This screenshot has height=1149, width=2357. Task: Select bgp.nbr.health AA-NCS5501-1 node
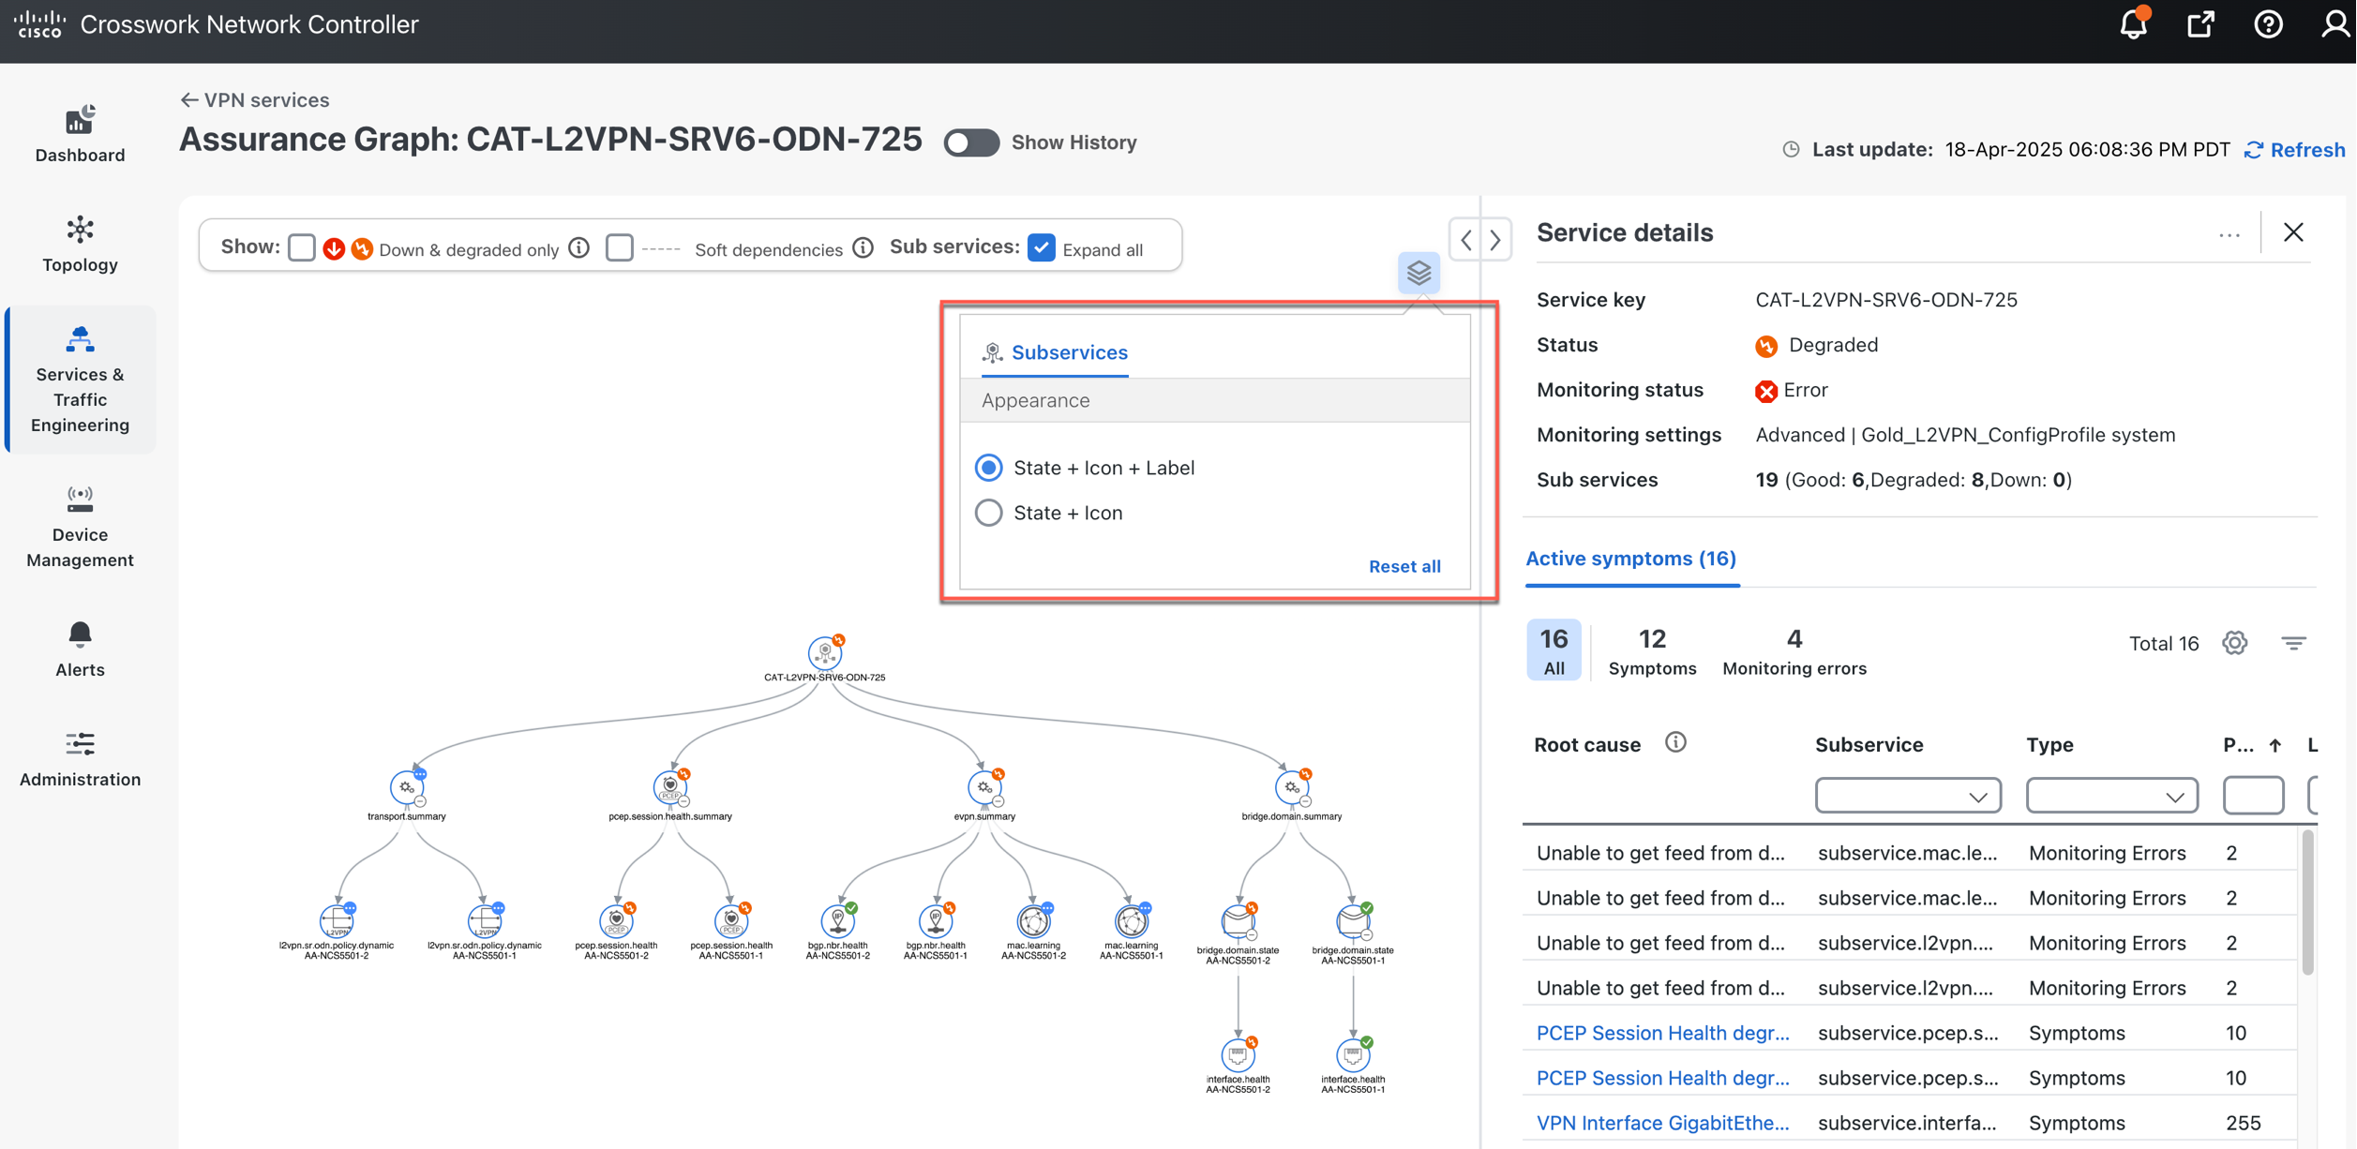click(936, 922)
